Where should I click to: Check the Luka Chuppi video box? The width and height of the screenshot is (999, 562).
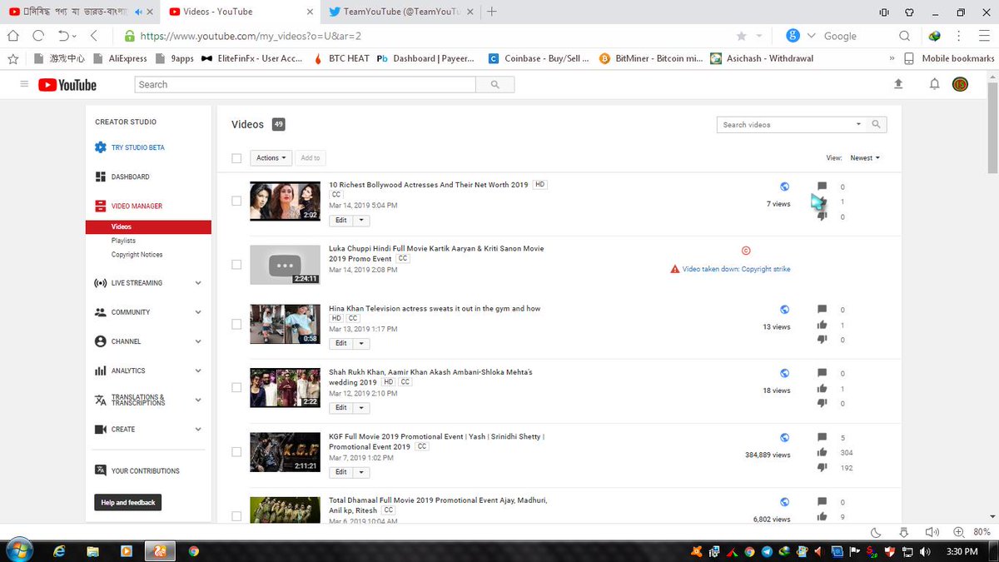pos(236,264)
